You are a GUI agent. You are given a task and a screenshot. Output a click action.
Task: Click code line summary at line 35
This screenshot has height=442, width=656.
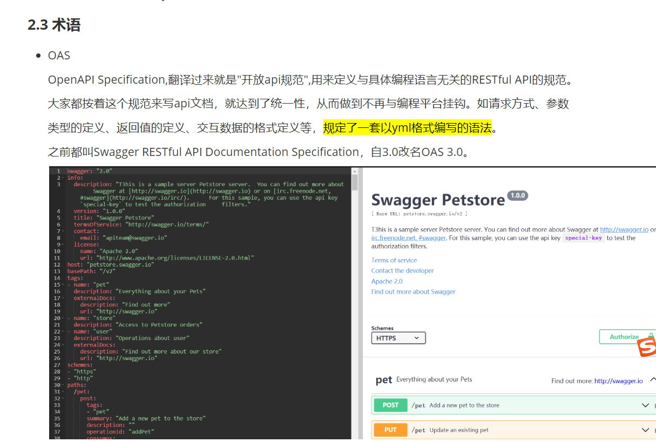[x=146, y=418]
